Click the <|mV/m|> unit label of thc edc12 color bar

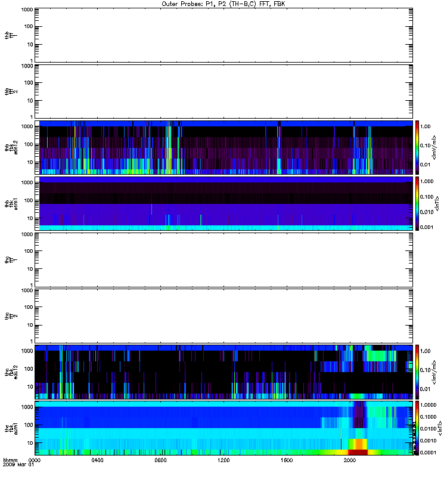434,372
